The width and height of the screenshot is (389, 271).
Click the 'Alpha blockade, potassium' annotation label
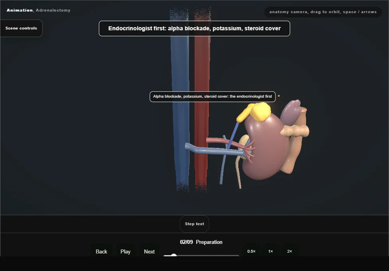tap(212, 96)
